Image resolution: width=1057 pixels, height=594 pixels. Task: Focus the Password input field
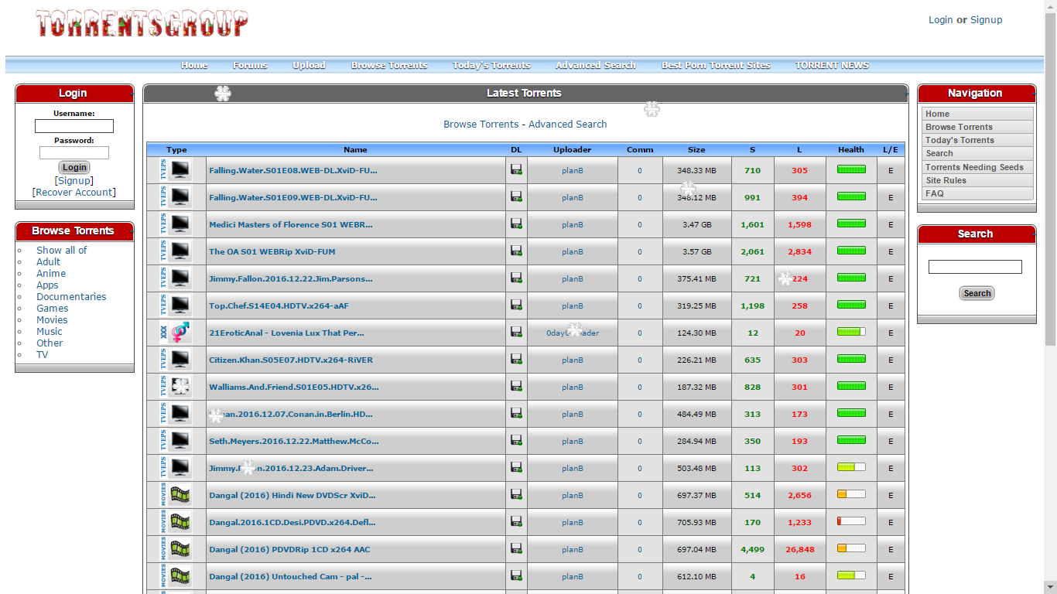click(74, 153)
